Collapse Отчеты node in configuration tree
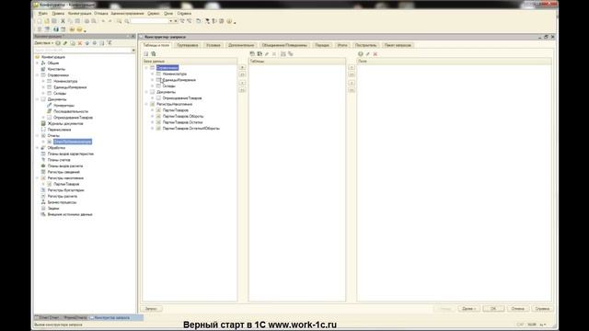 pos(37,135)
